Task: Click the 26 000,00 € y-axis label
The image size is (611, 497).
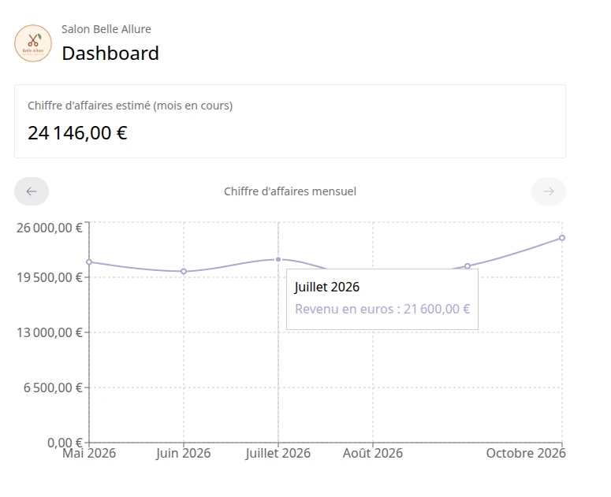Action: [x=50, y=228]
